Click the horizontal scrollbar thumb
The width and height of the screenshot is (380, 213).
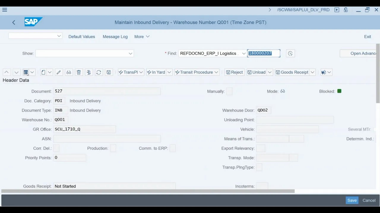coord(148,191)
